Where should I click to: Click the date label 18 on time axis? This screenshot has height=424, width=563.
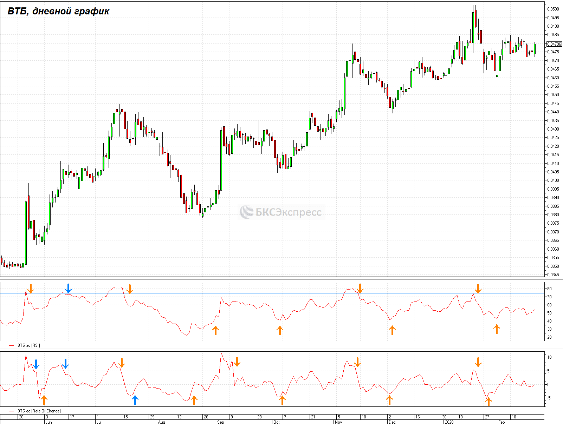coord(364,417)
